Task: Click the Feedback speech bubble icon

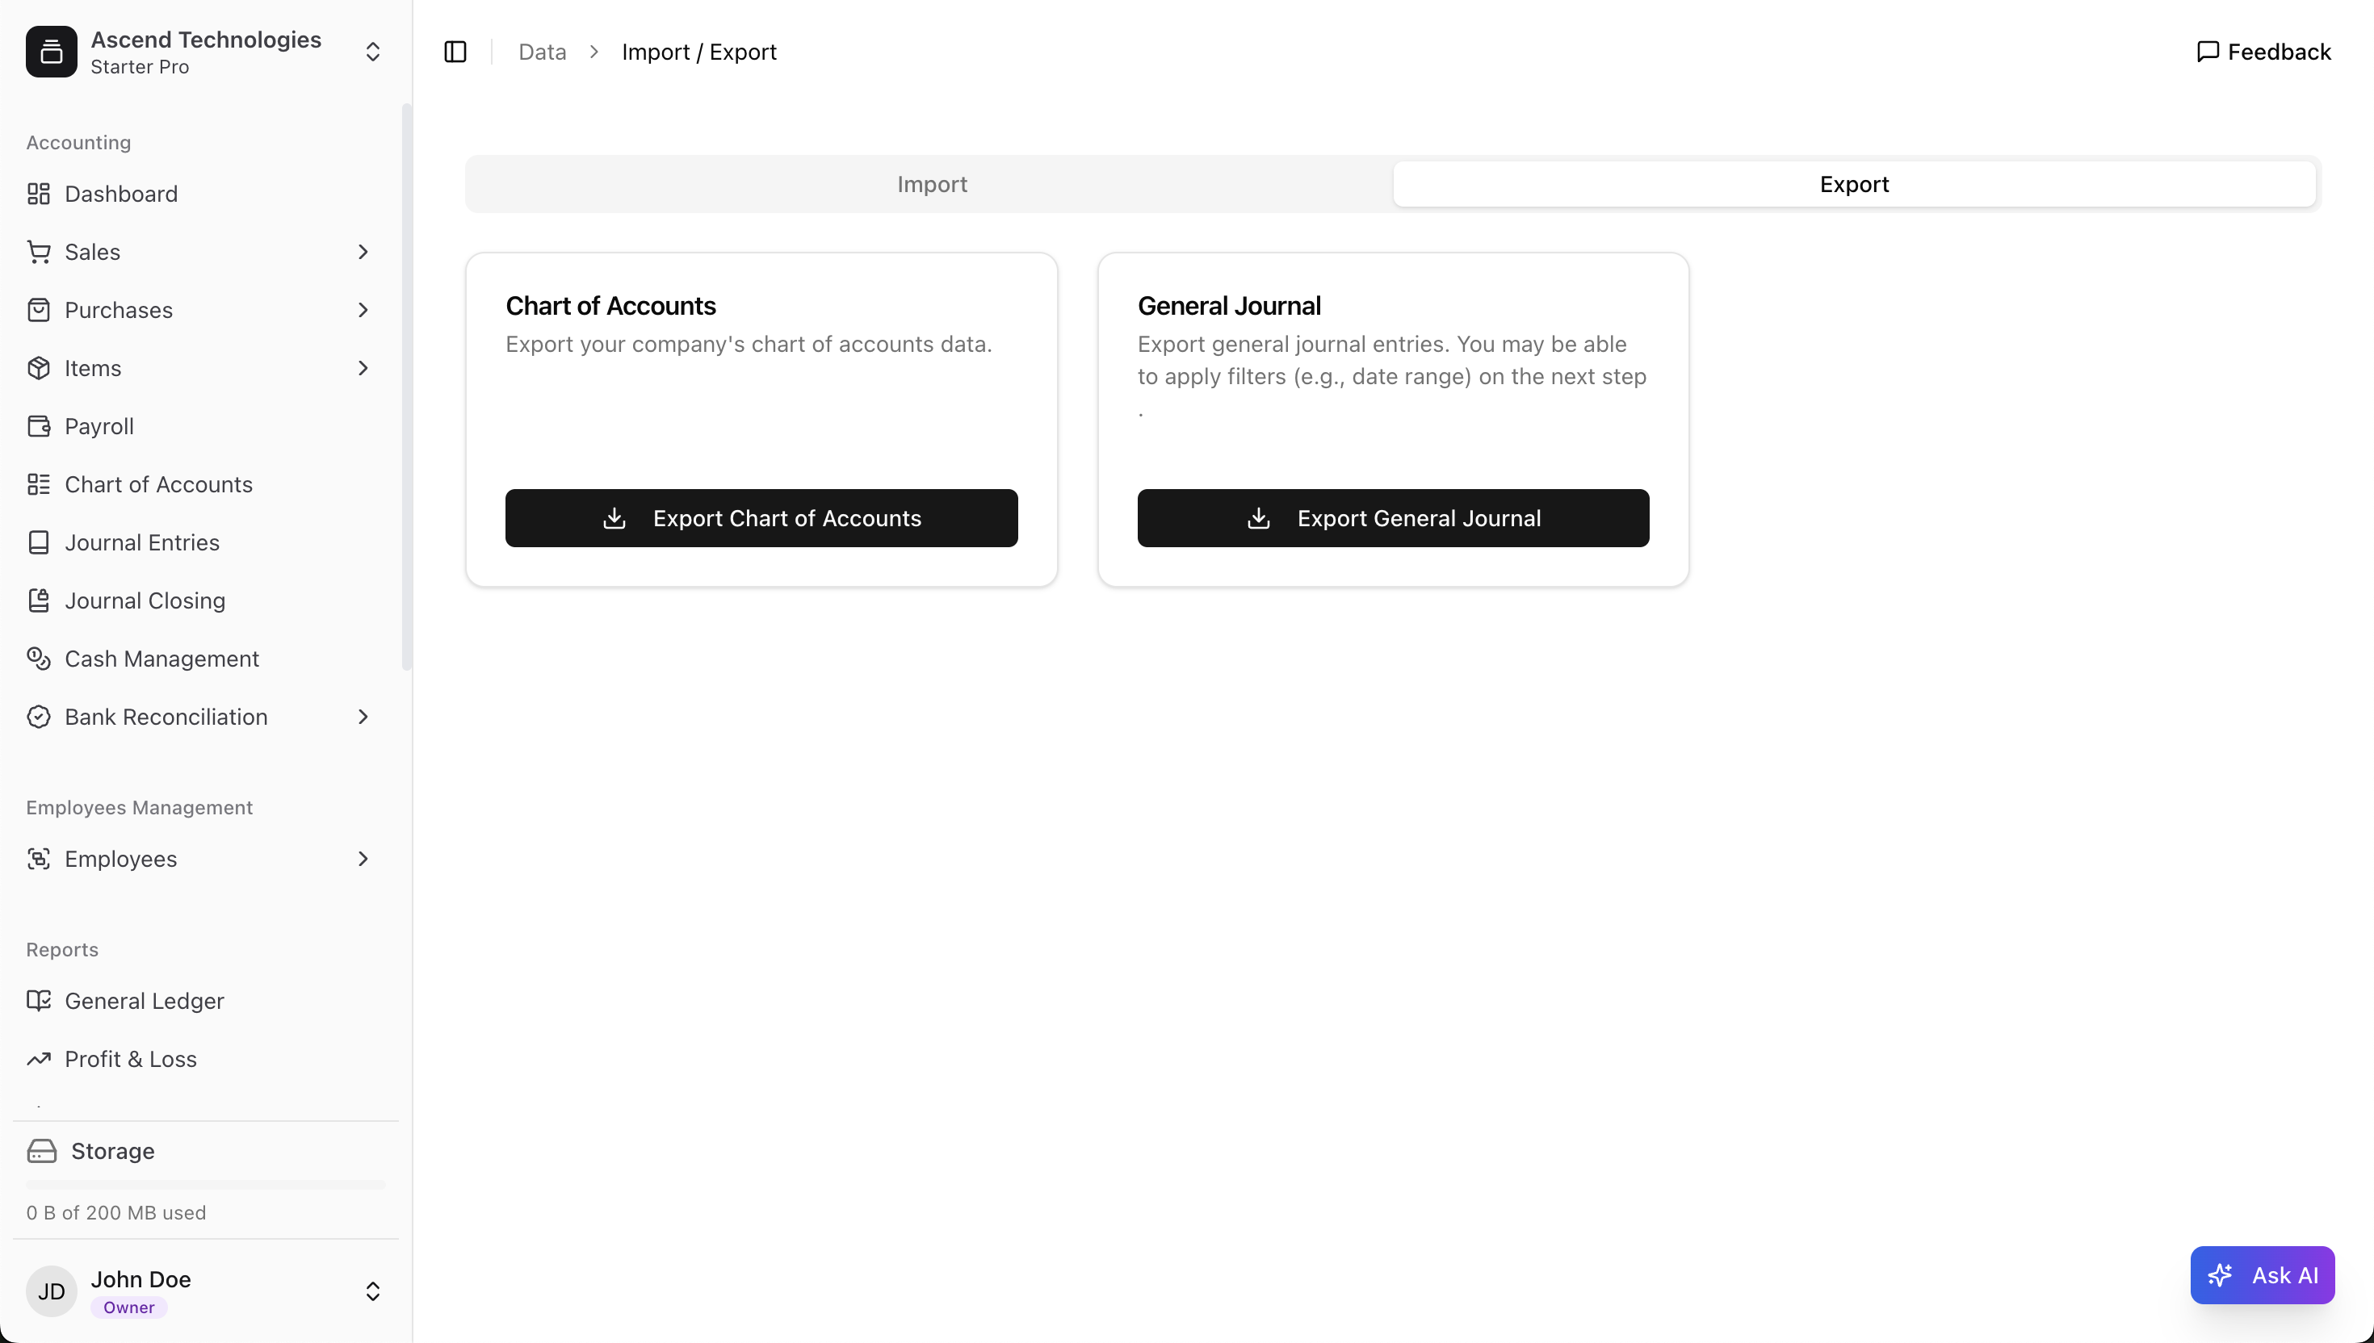Action: tap(2208, 52)
